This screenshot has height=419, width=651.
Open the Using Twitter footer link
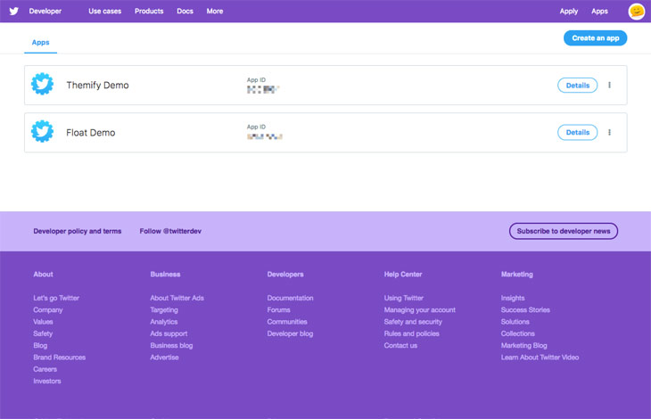404,298
